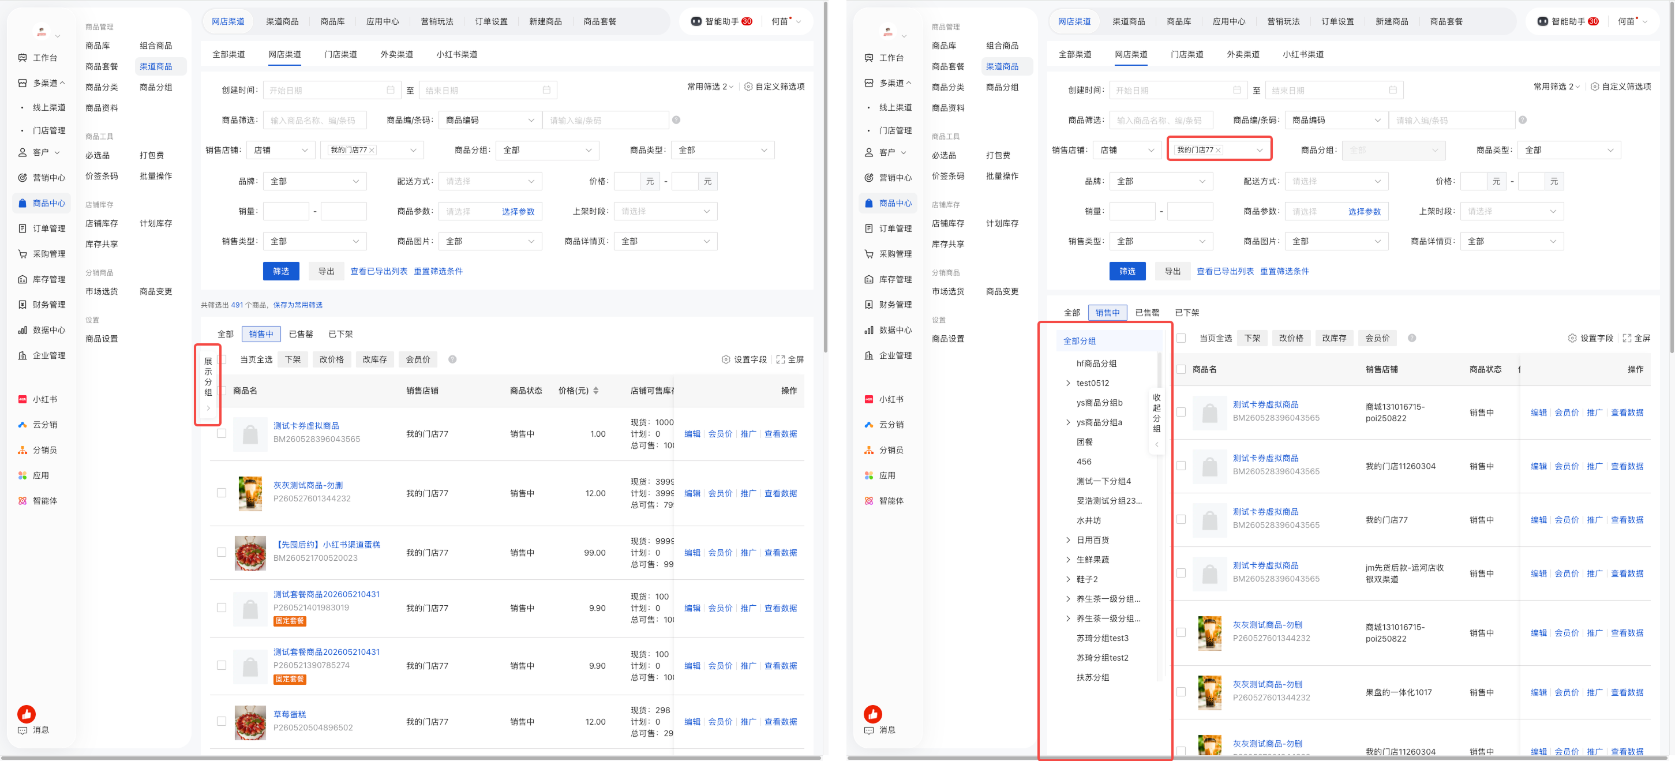1675x761 pixels.
Task: Expand 日用百货 group in tree
Action: [1067, 540]
